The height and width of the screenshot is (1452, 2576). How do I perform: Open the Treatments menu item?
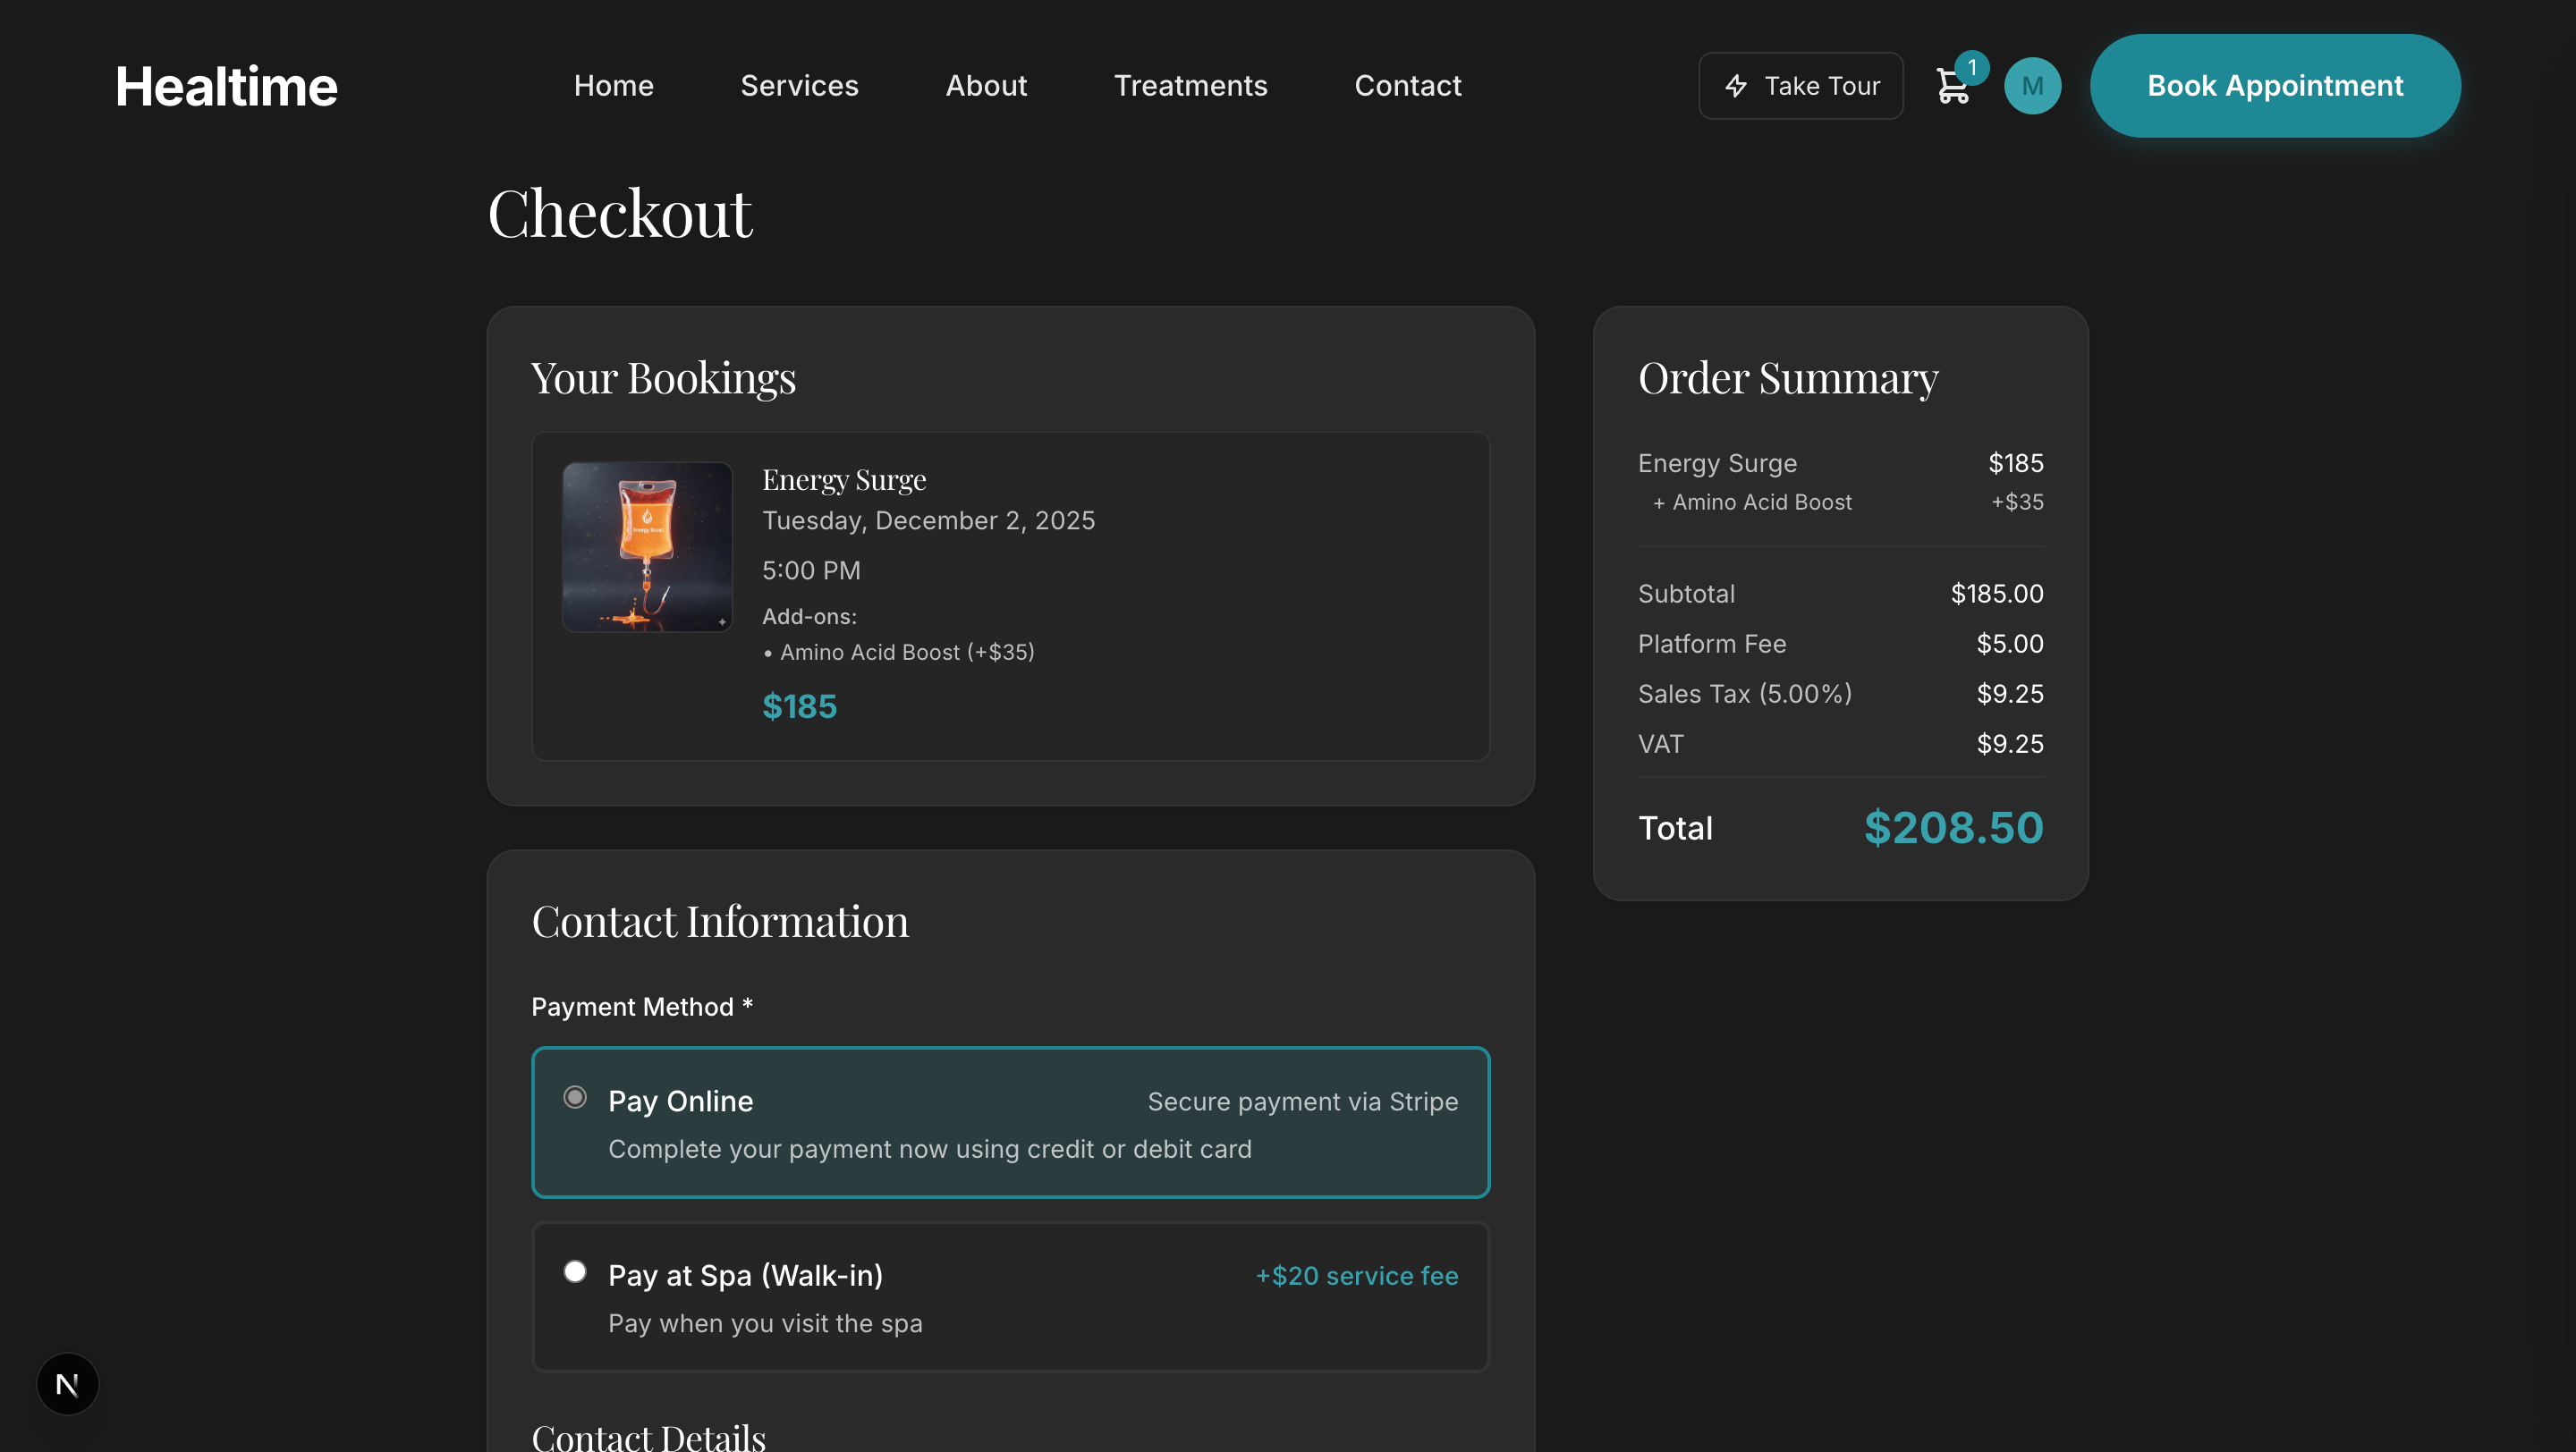pos(1191,86)
